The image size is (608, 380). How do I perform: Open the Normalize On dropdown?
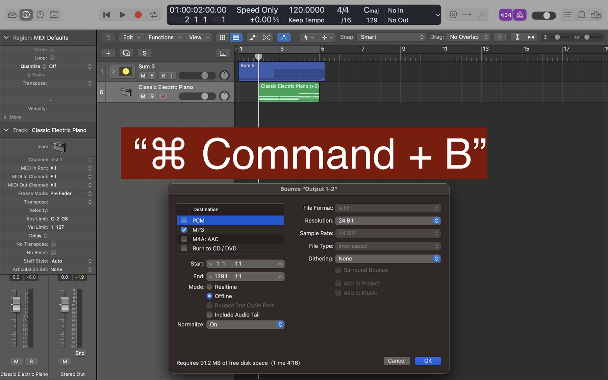tap(246, 325)
